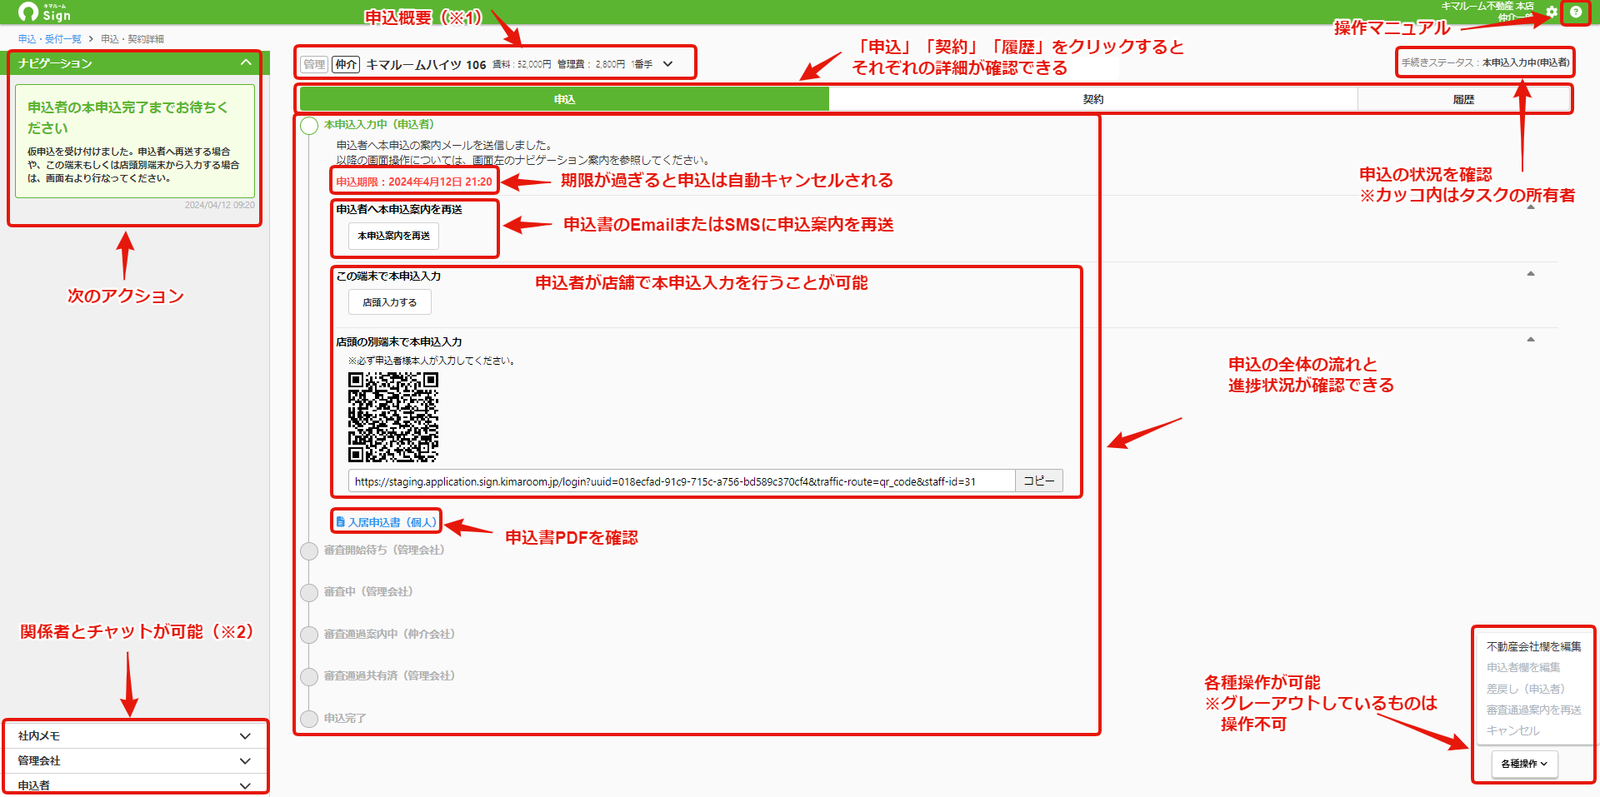The image size is (1600, 797).
Task: Click the 申込期限：2024年4月12日 21:20 text
Action: (414, 182)
